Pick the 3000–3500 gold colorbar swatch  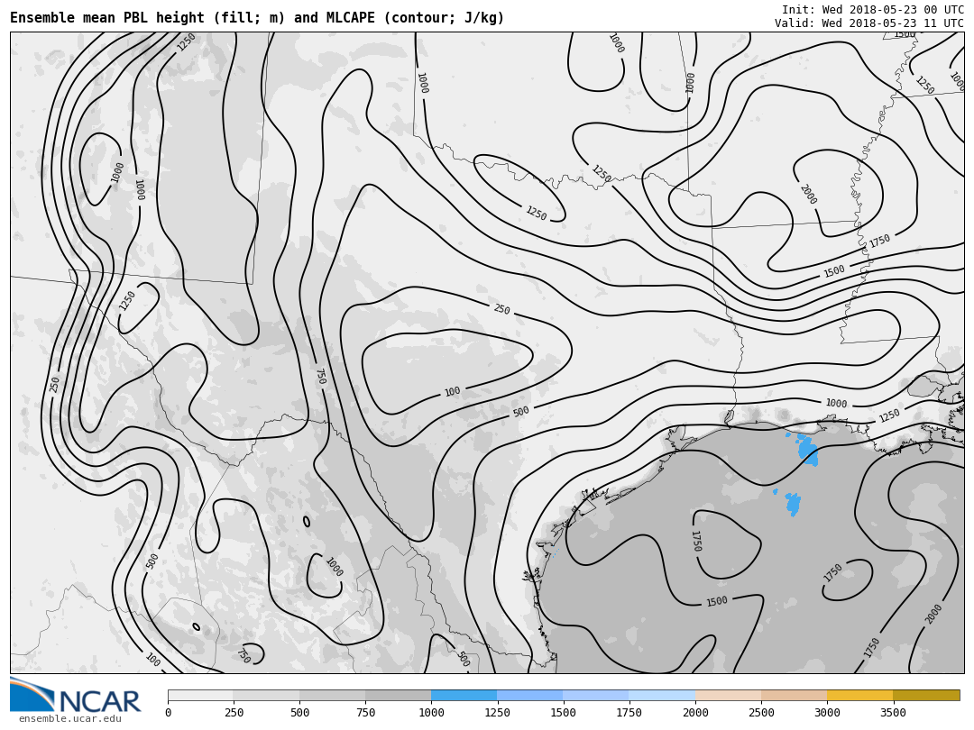tap(859, 695)
